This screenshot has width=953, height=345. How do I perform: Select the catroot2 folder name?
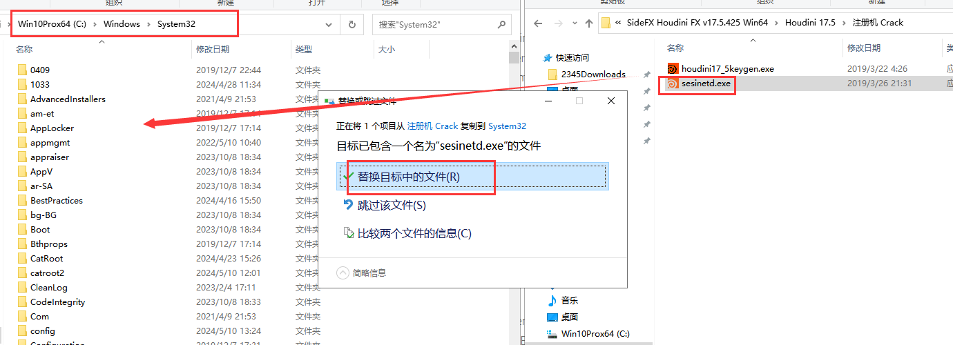(47, 273)
